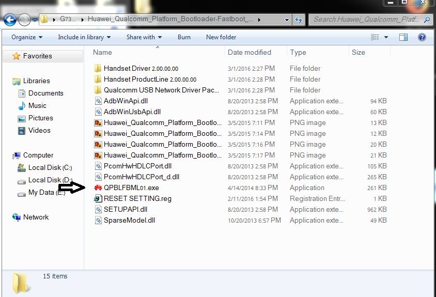Expand the arrow after the Huawei_Qualcomm breadcrumb
The image size is (436, 297).
point(259,20)
